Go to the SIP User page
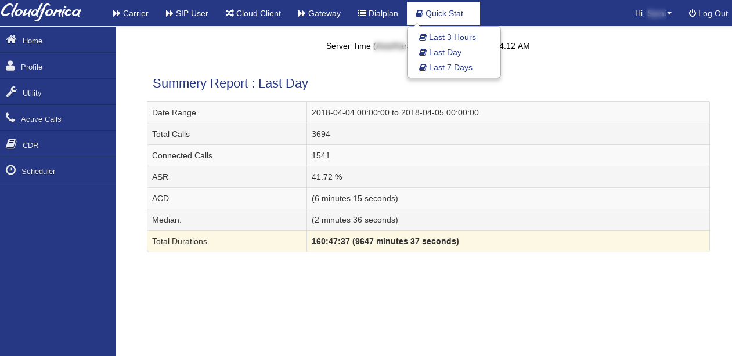This screenshot has width=732, height=356. [x=187, y=13]
